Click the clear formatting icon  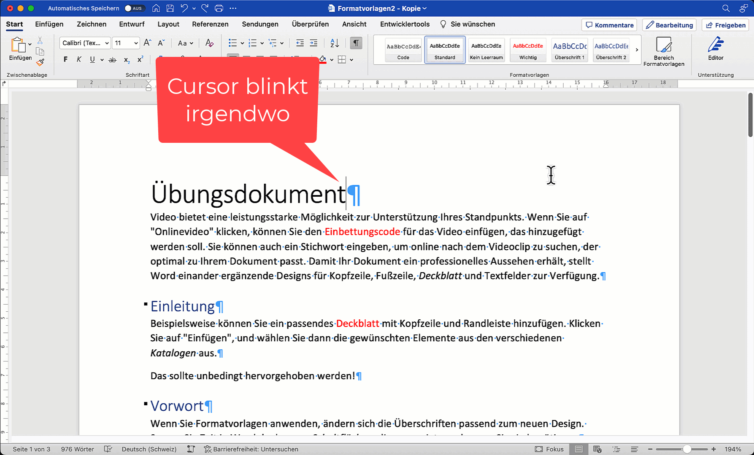point(209,43)
